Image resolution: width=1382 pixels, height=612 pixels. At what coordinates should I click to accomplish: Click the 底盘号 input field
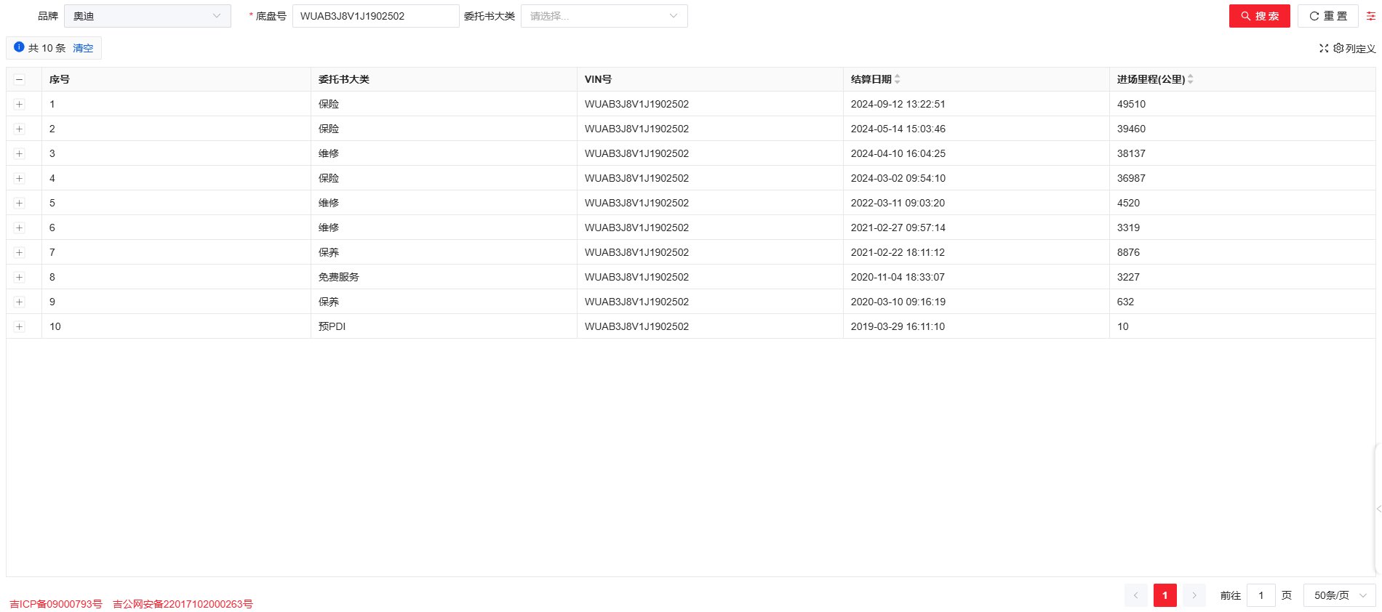(x=375, y=16)
